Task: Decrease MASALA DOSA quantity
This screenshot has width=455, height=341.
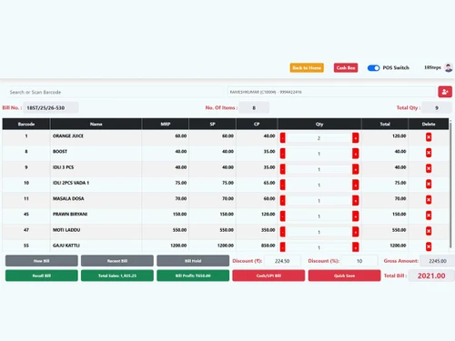Action: (283, 200)
